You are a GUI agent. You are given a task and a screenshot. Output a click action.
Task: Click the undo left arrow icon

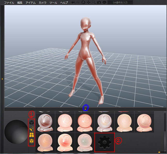73,3
